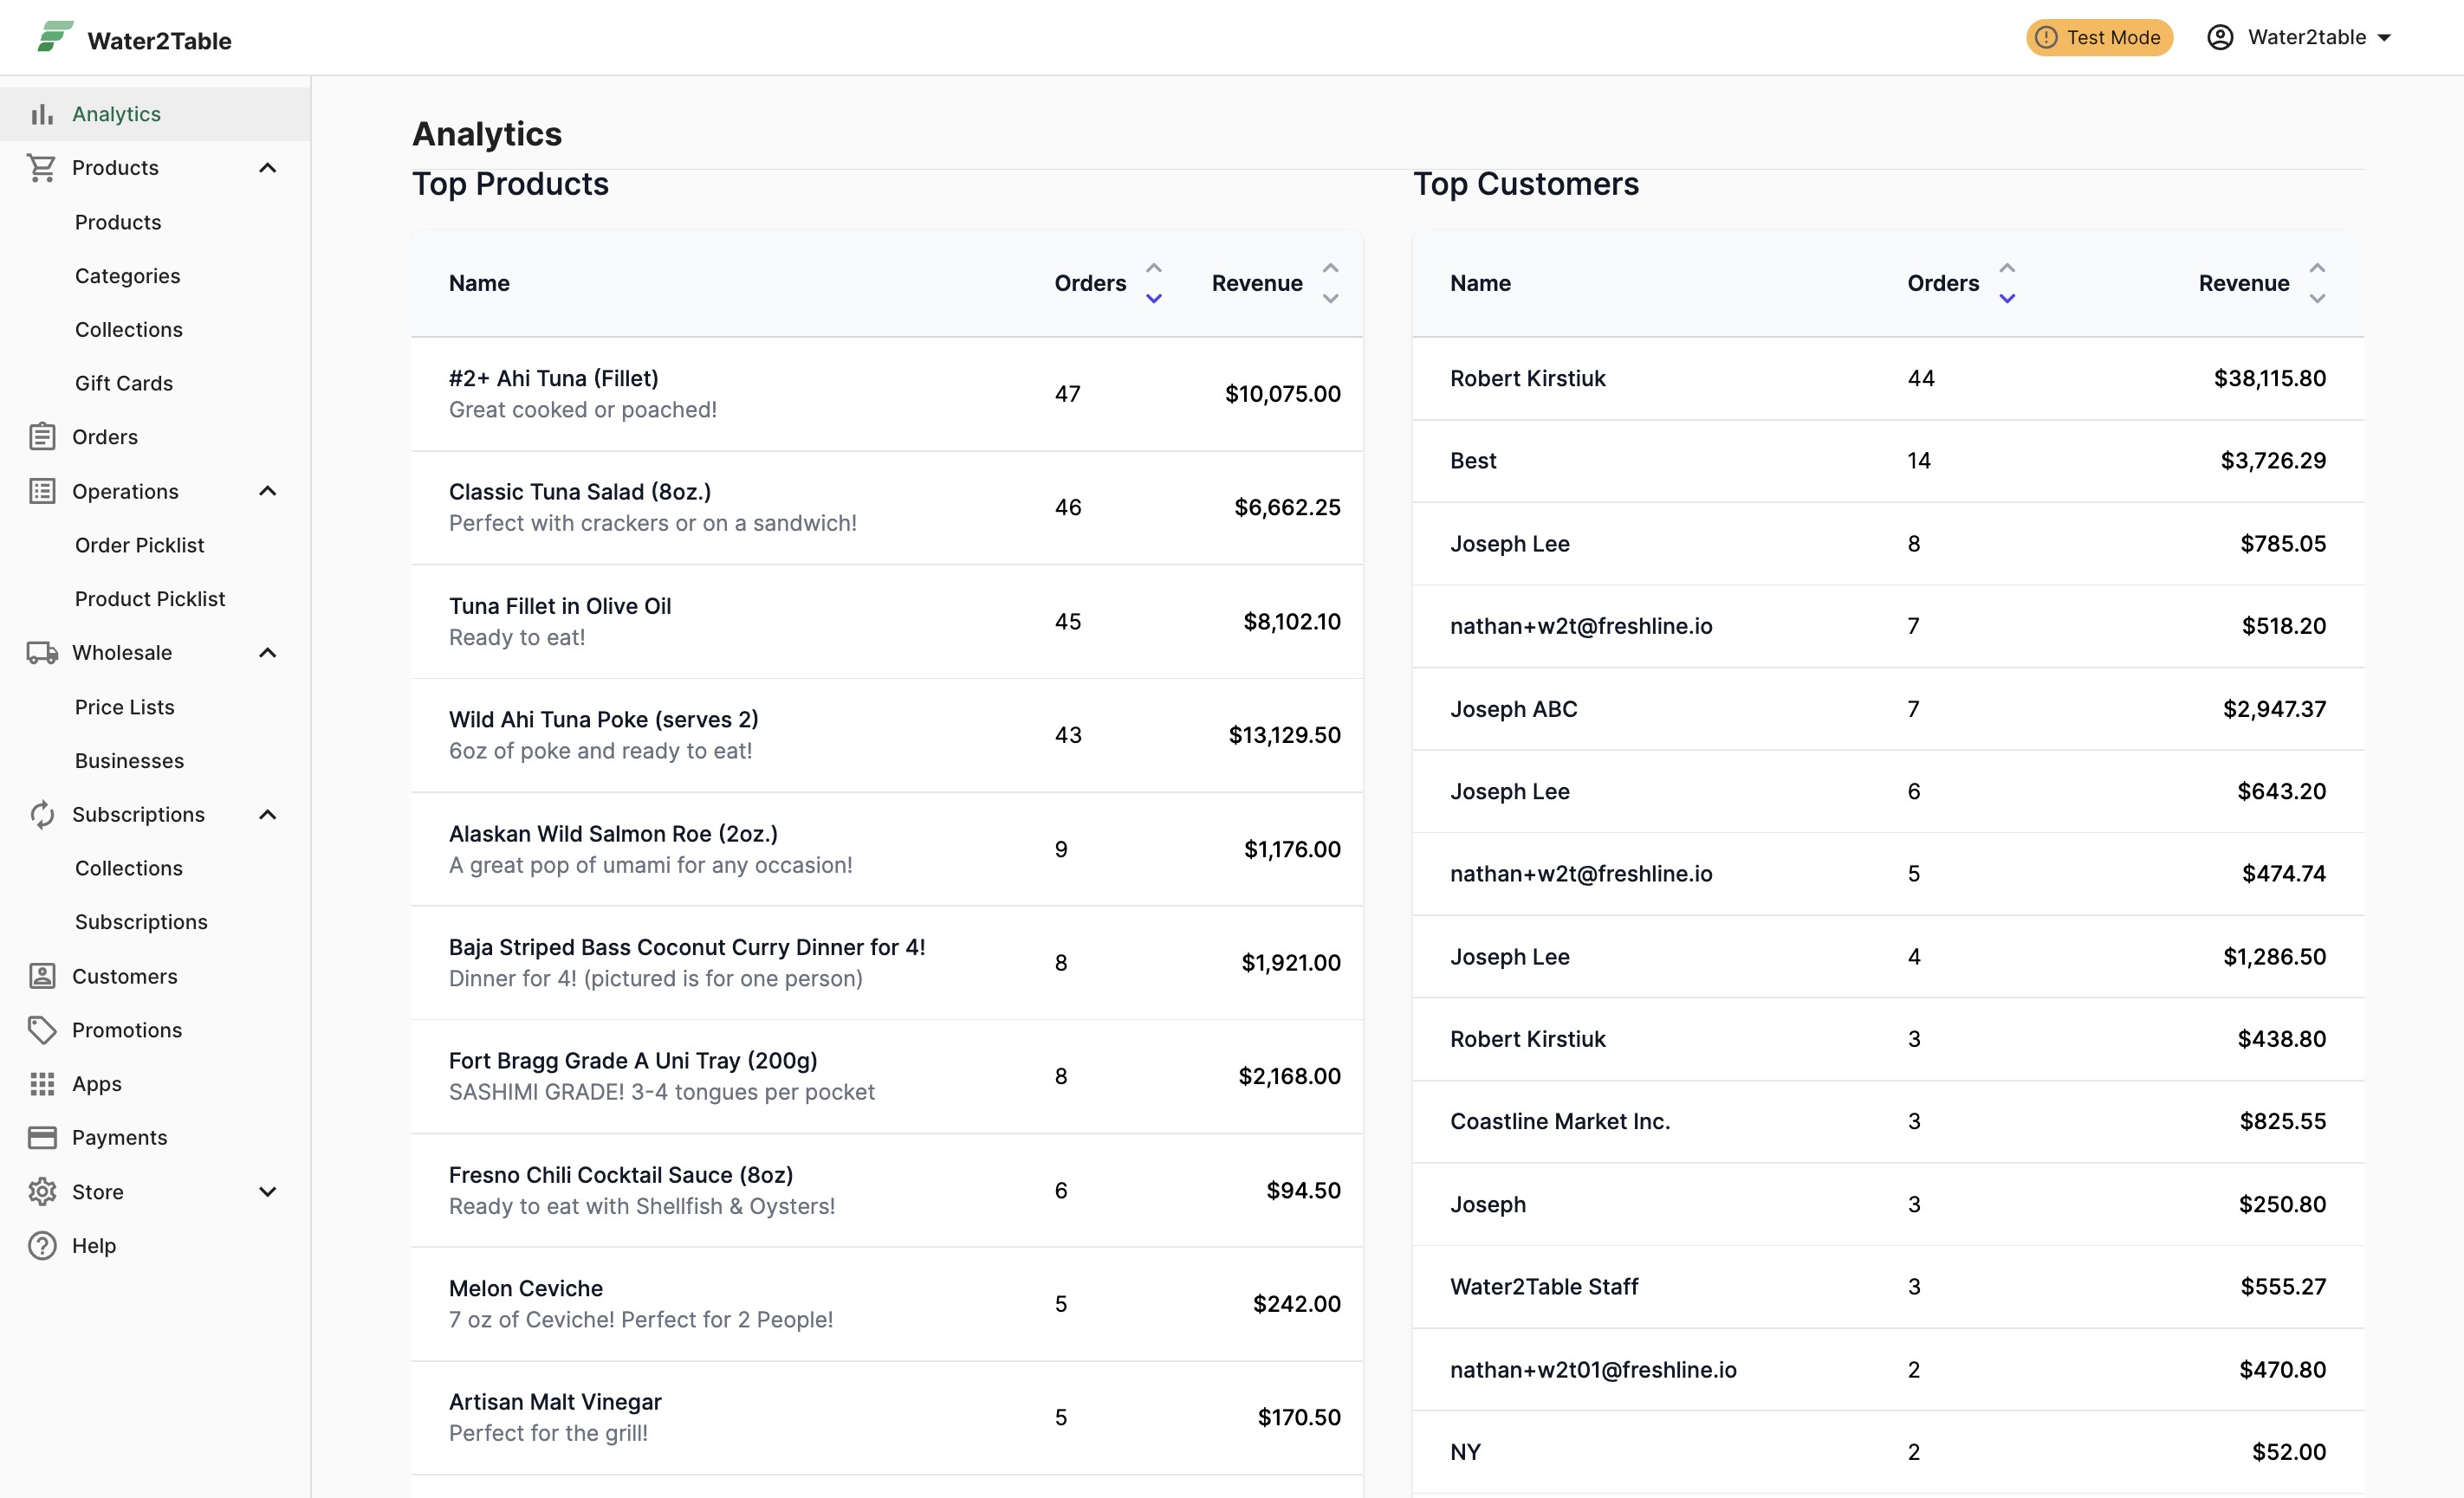The width and height of the screenshot is (2464, 1498).
Task: Sort Top Products by Orders descending arrow
Action: 1153,298
